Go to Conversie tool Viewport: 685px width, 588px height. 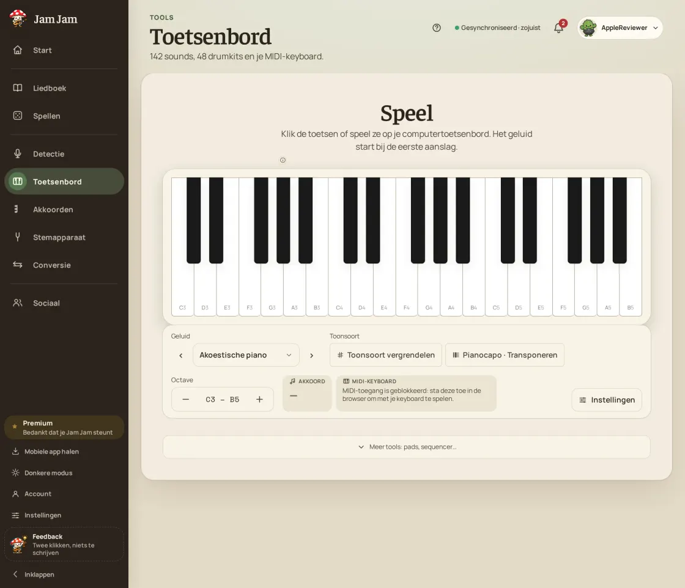point(64,265)
